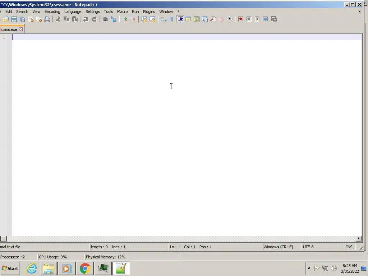
Task: Toggle the Monitoring eye icon
Action: click(230, 19)
